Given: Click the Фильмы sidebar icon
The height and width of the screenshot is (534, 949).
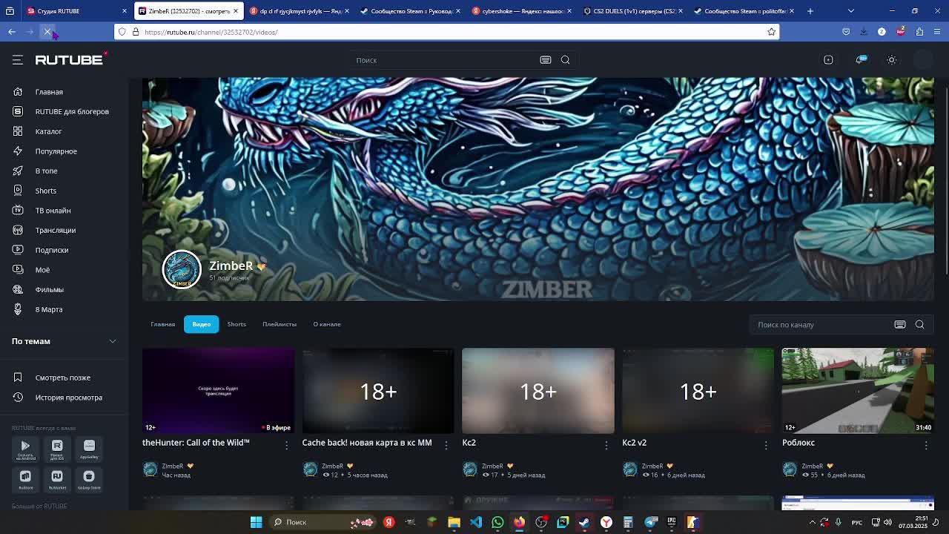Looking at the screenshot, I should tap(18, 289).
